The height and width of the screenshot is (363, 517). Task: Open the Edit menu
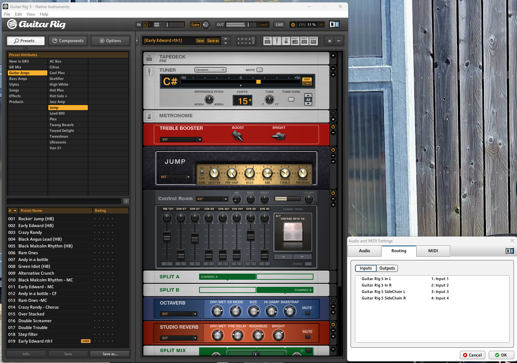[18, 14]
